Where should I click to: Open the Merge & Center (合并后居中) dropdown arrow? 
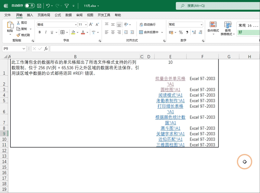click(x=162, y=32)
